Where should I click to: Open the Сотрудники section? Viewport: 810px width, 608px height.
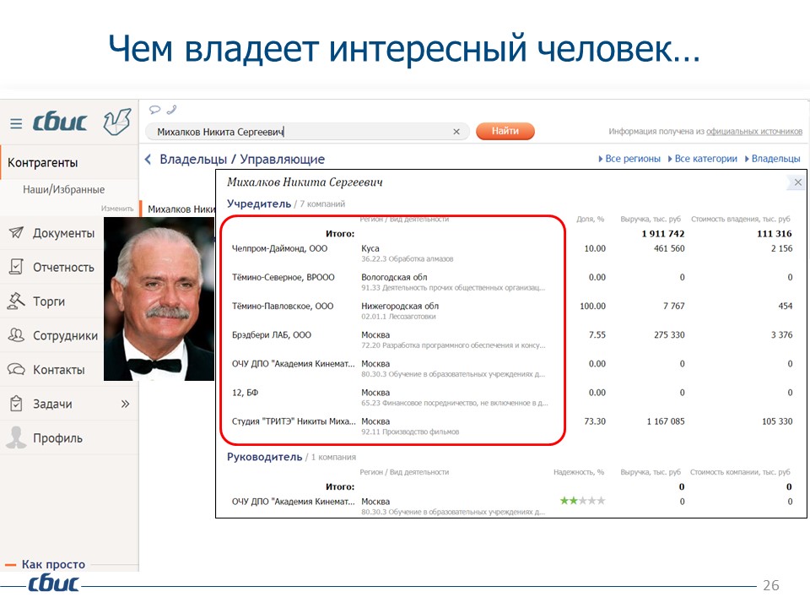pyautogui.click(x=65, y=335)
